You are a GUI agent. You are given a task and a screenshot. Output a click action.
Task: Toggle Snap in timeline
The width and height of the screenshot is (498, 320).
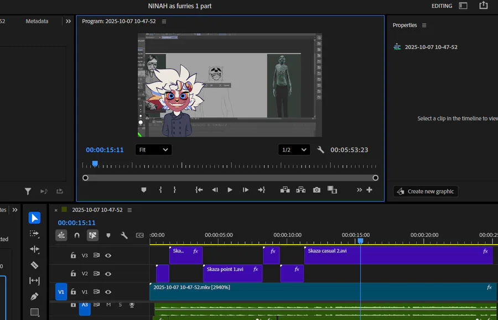click(77, 235)
